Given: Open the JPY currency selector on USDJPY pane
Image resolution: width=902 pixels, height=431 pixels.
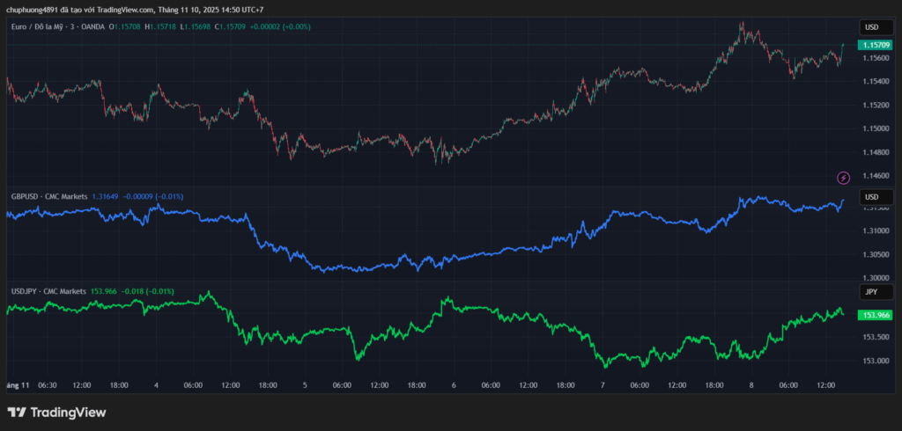Looking at the screenshot, I should (x=872, y=291).
